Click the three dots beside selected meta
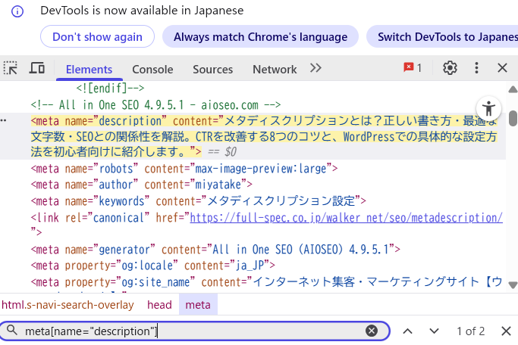Screen dimensions: 518x345 click(x=3, y=121)
